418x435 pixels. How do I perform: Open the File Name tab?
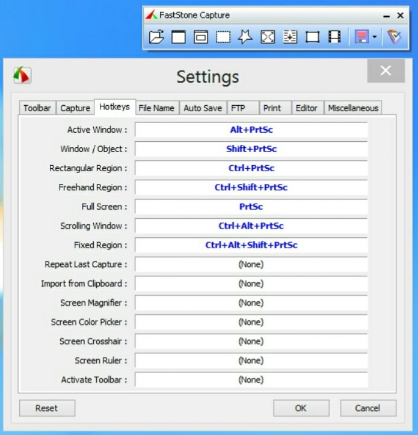[156, 108]
